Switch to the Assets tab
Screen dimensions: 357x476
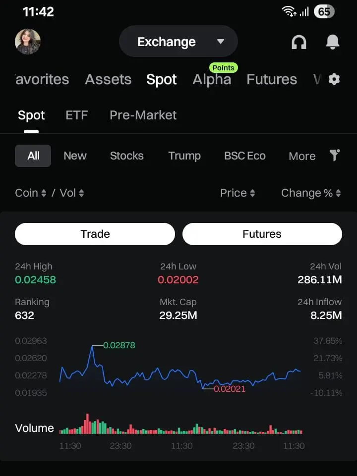pos(108,80)
